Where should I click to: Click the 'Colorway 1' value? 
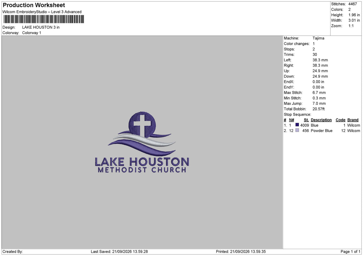point(32,33)
